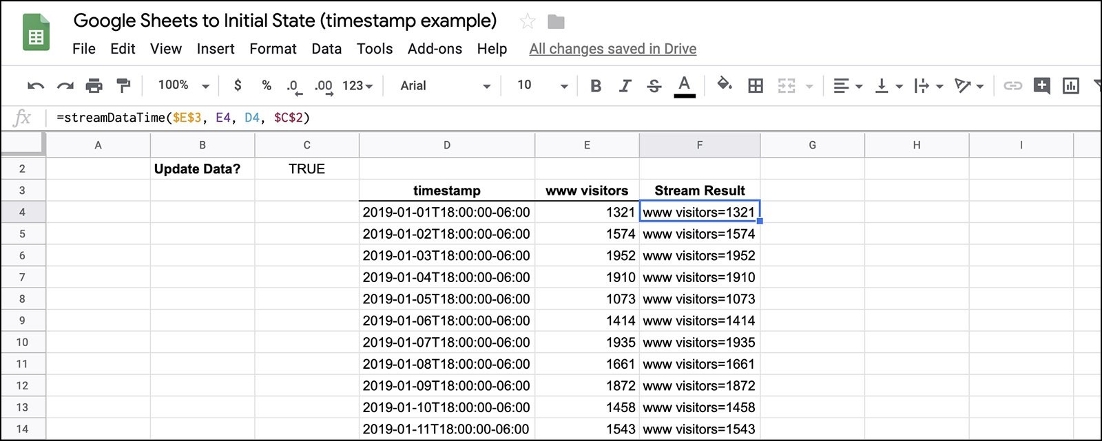Open the font size dropdown

(543, 85)
